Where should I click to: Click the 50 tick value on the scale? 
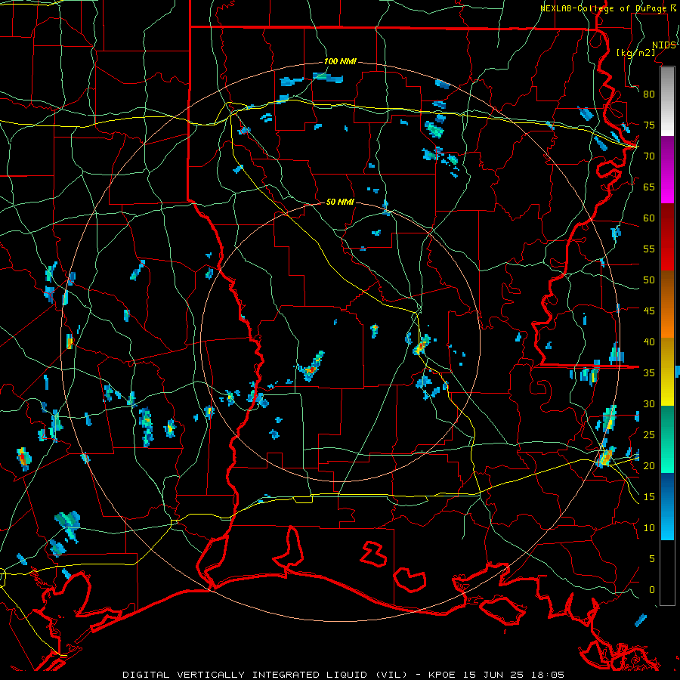(649, 280)
